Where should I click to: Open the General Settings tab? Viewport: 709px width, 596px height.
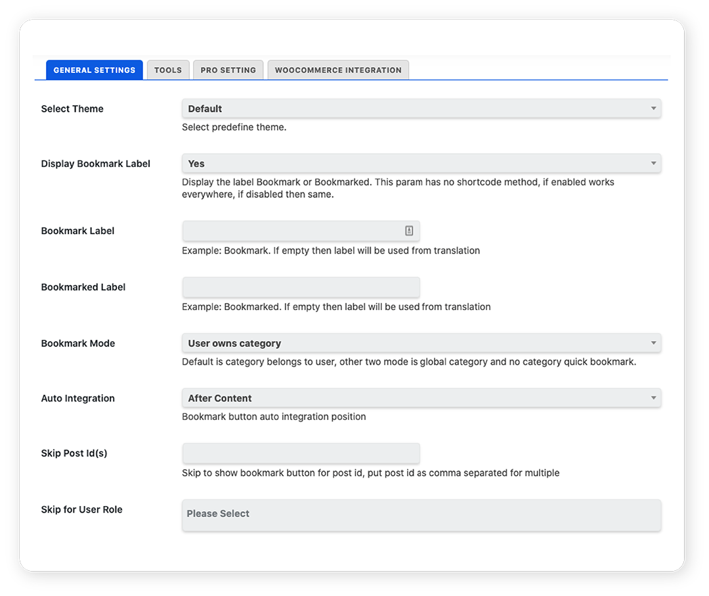94,70
